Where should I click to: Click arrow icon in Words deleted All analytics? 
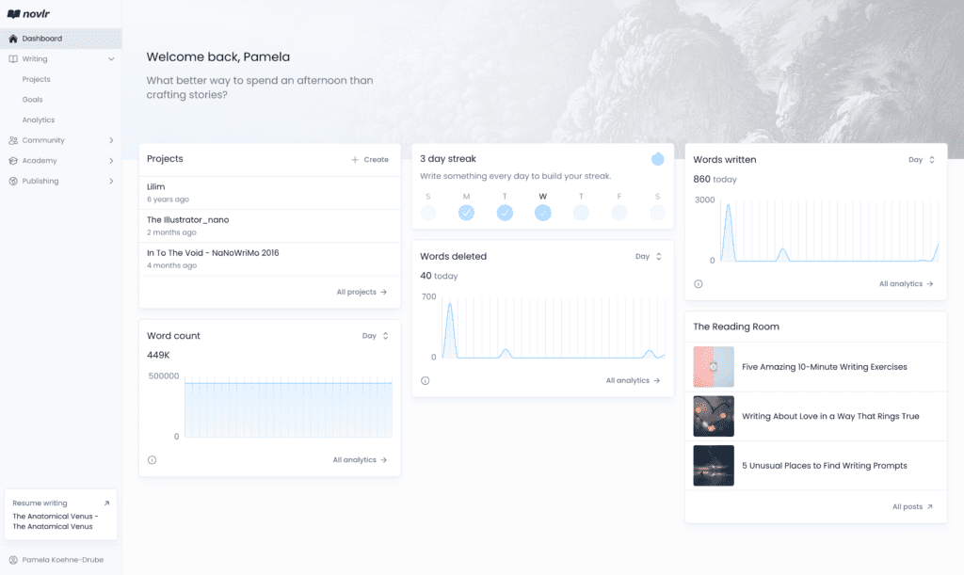pyautogui.click(x=656, y=380)
